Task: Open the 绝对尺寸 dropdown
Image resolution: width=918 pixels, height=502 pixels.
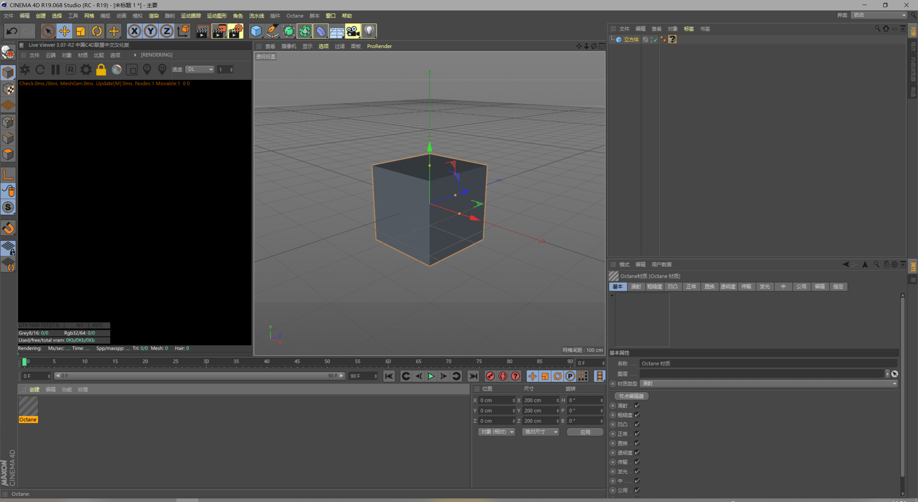Action: click(540, 432)
